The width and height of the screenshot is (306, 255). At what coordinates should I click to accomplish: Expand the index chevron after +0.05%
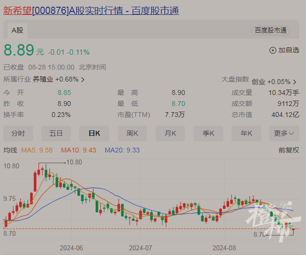(x=294, y=82)
